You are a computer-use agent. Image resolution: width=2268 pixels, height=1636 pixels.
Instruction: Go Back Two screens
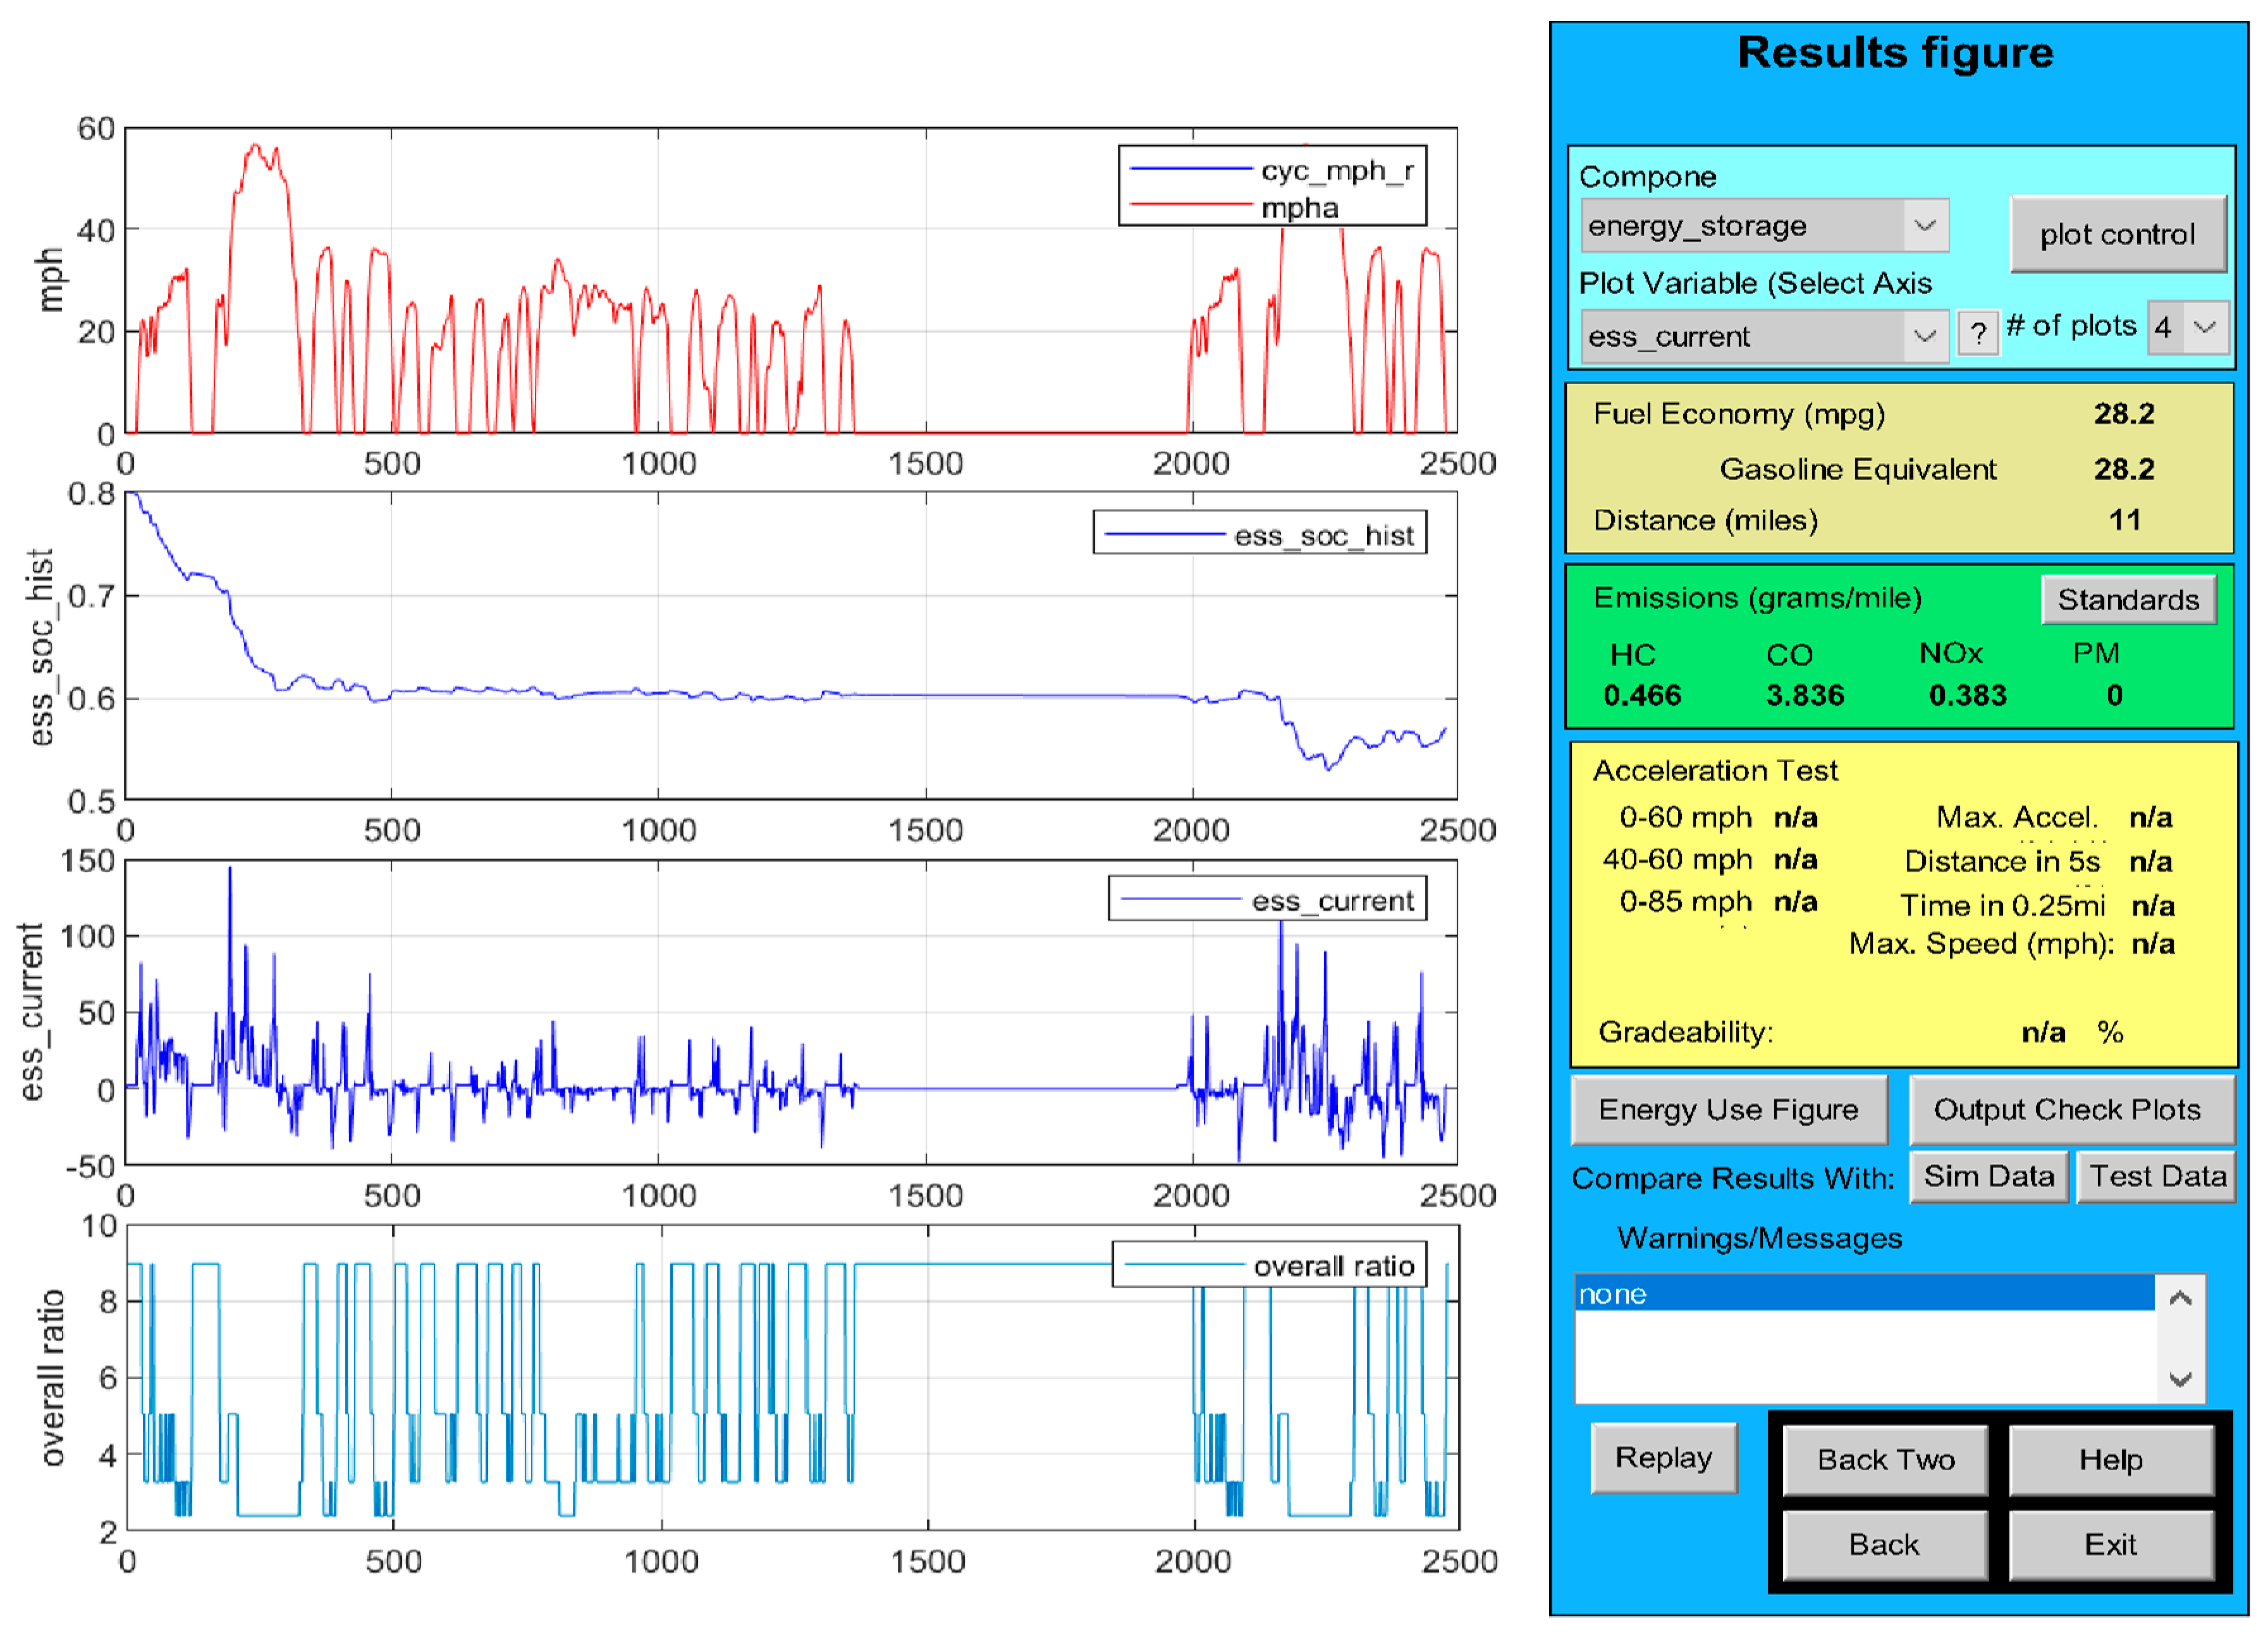1885,1460
